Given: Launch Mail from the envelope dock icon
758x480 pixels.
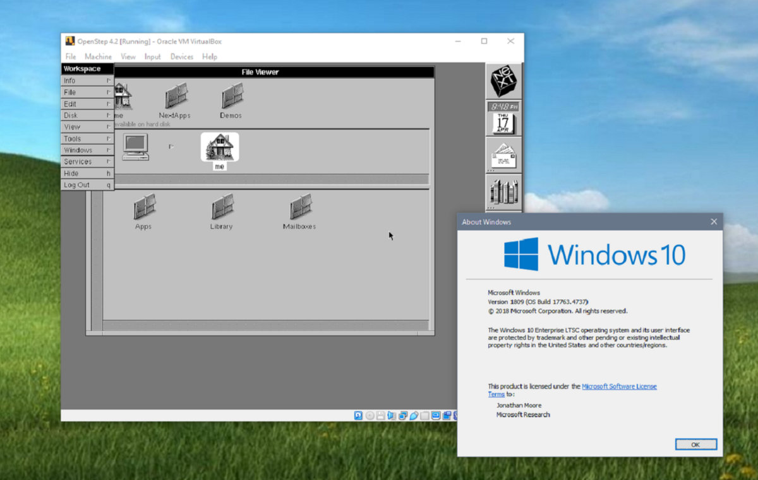Looking at the screenshot, I should pos(503,155).
